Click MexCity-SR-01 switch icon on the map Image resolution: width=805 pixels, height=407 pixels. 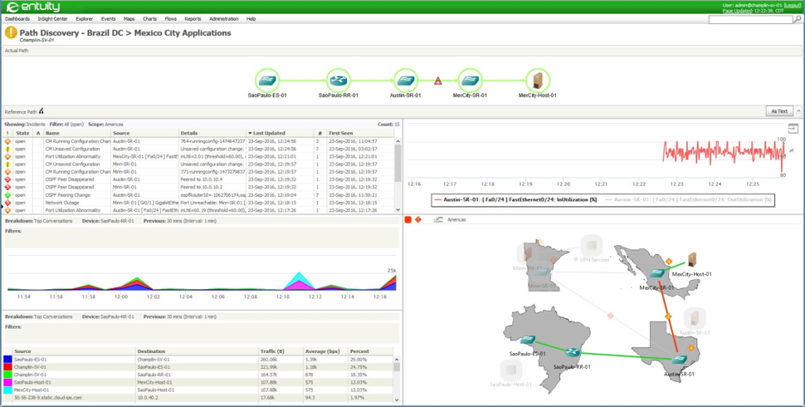click(x=657, y=274)
